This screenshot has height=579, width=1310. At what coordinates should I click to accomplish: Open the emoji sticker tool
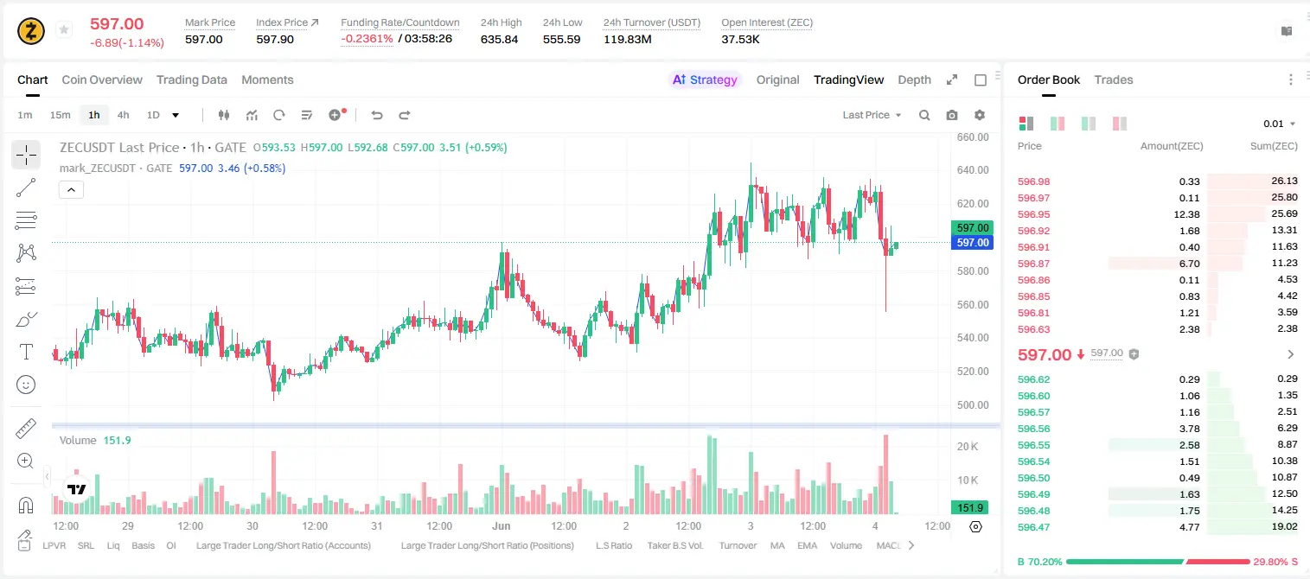[26, 385]
